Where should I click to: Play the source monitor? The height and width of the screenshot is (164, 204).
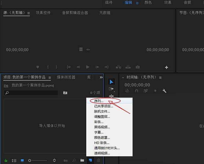coord(88,67)
